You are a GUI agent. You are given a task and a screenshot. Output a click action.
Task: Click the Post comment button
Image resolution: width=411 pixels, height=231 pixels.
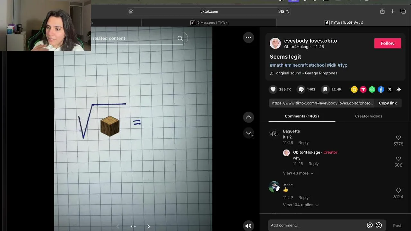point(397,226)
